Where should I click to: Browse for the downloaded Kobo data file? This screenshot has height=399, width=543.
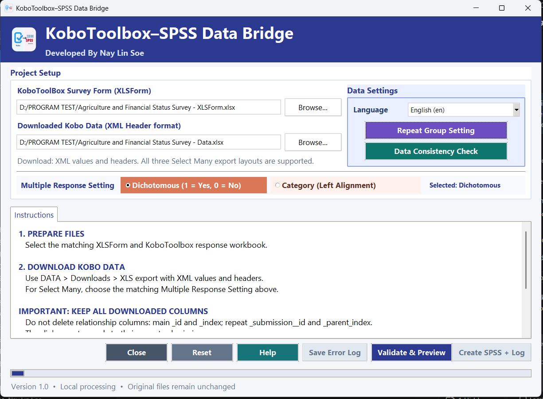[x=313, y=142]
